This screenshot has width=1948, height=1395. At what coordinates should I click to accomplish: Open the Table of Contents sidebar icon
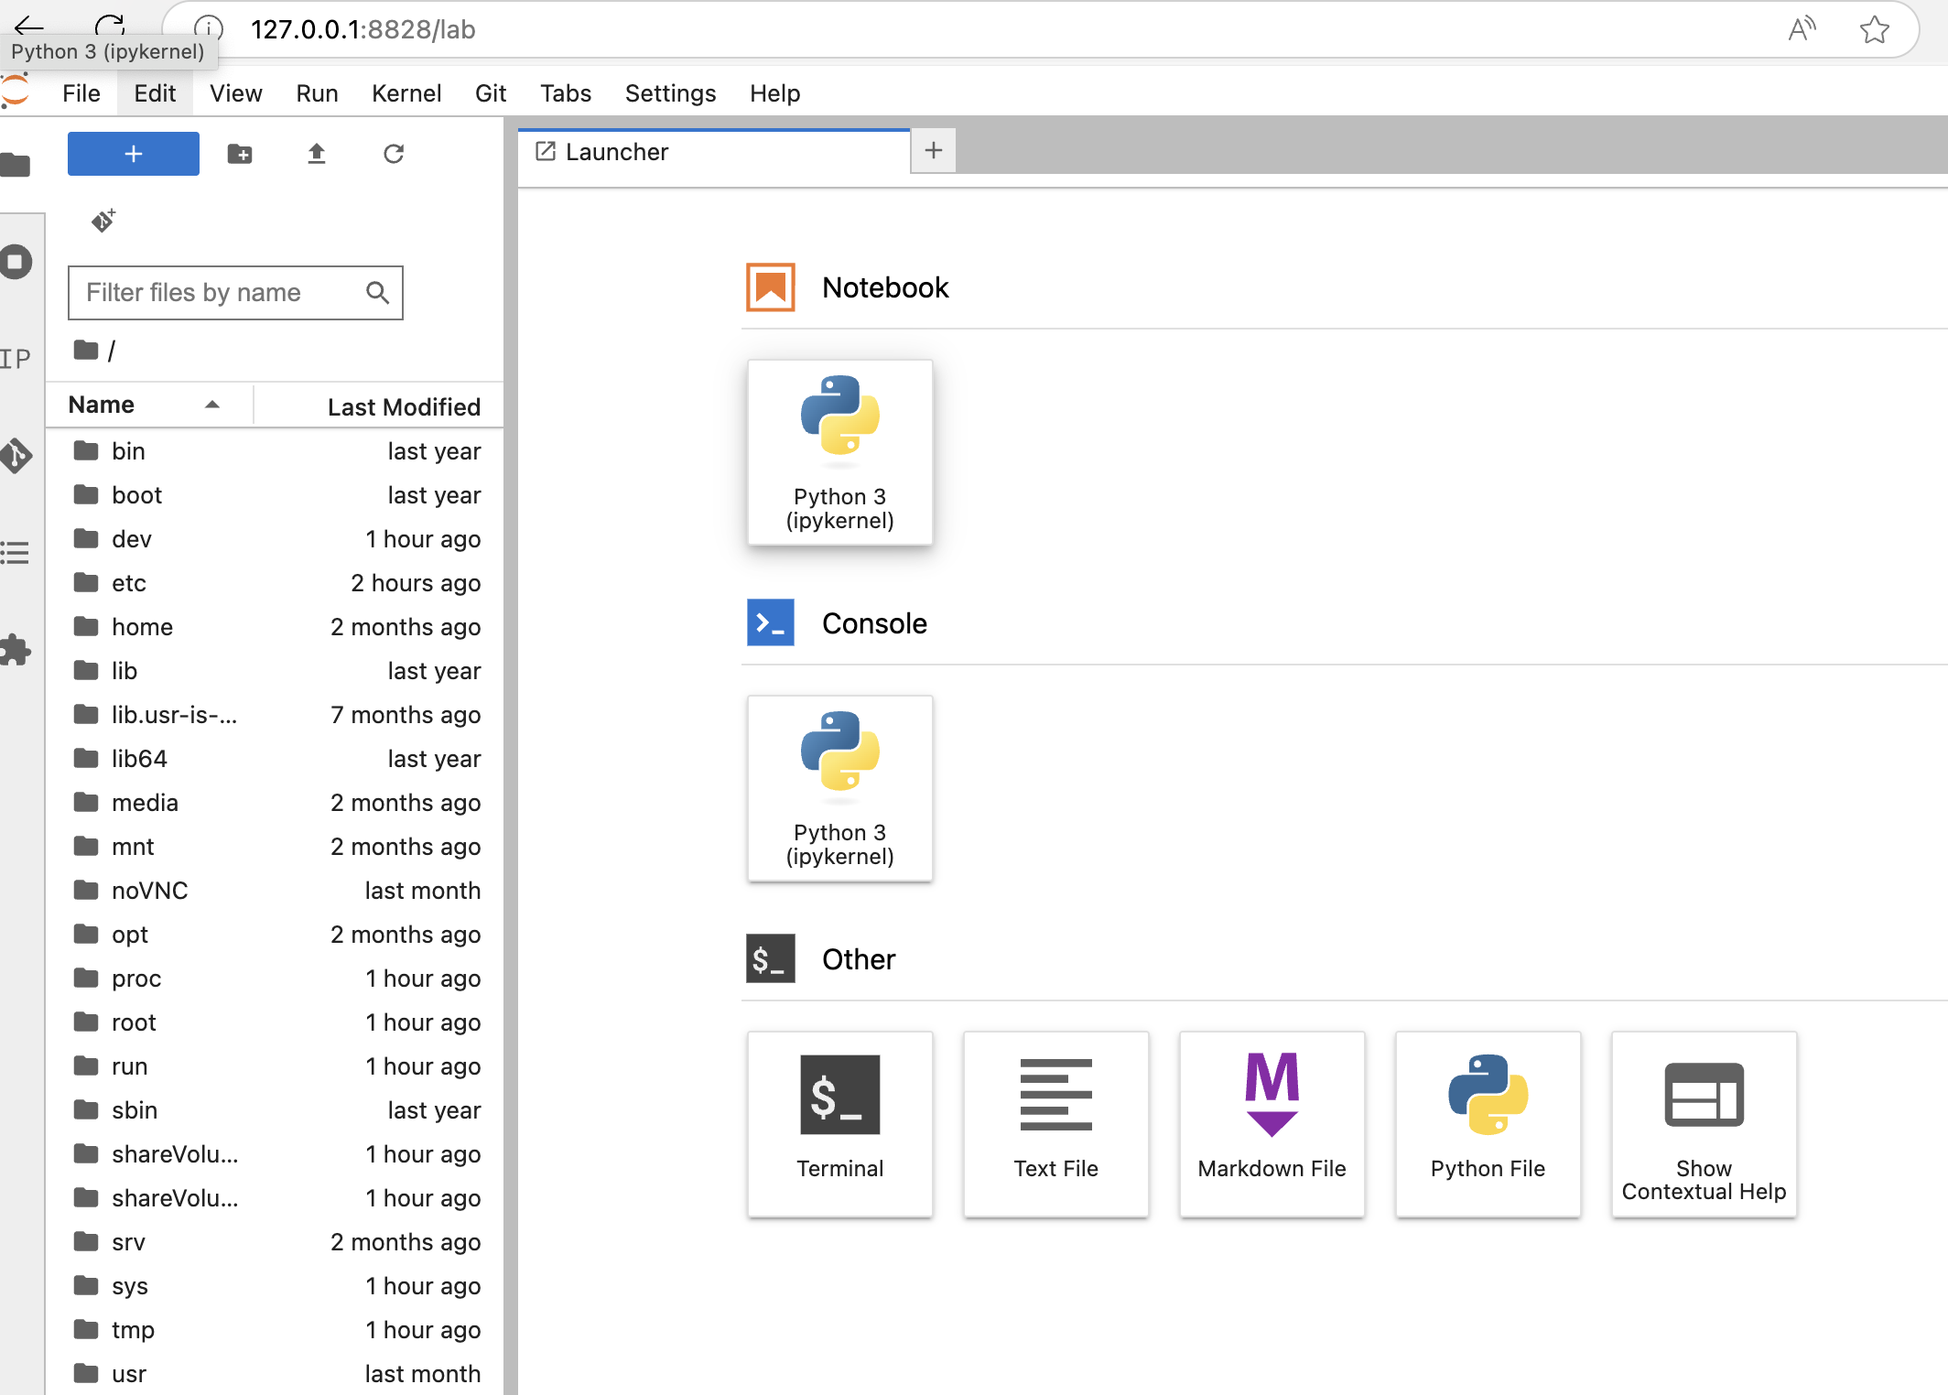click(16, 553)
